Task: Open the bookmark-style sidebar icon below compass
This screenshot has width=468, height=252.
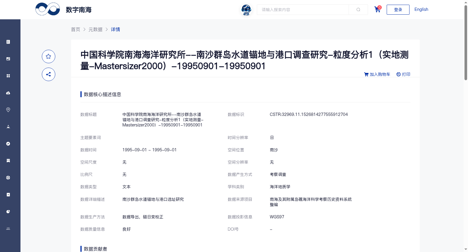Action: 8,161
